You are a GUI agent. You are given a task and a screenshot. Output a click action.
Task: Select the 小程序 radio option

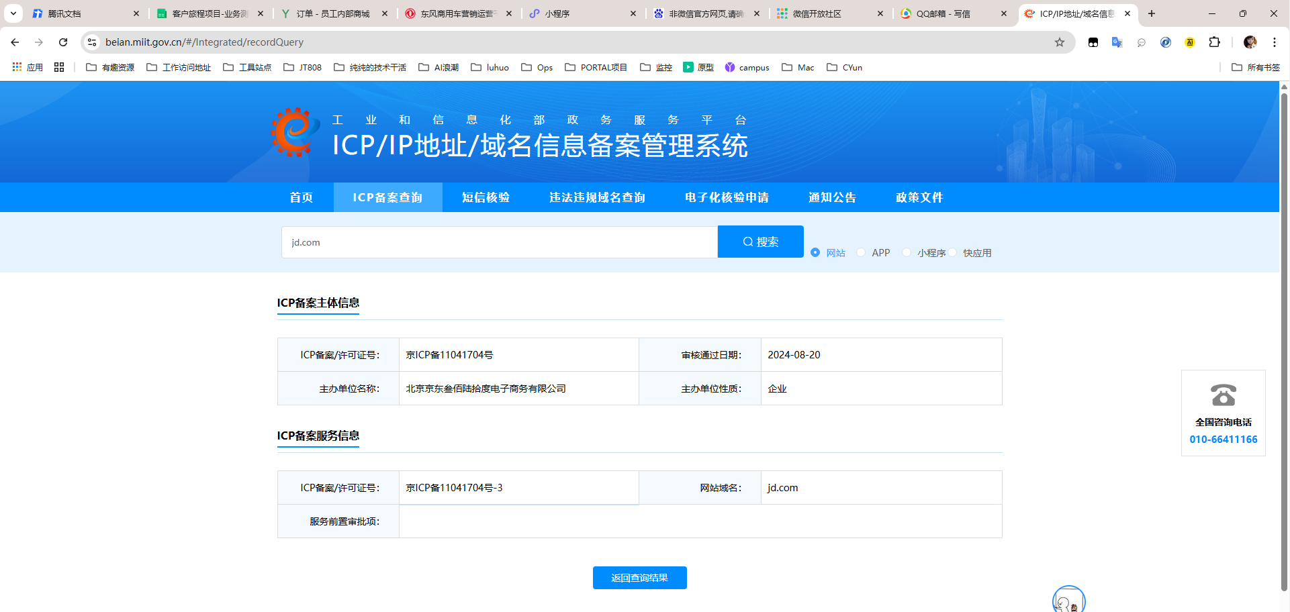[907, 252]
